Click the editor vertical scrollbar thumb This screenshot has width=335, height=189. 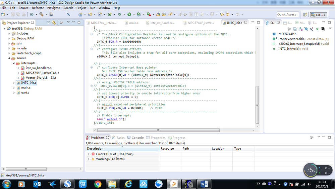(258, 105)
